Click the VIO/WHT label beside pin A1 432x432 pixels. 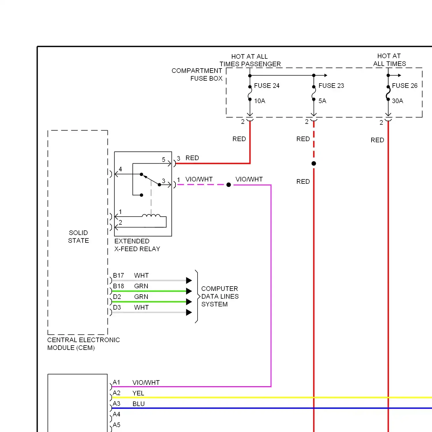(x=146, y=382)
